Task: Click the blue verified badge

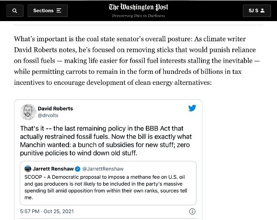Action: pos(78,169)
